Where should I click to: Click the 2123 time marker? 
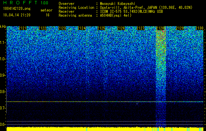[62, 28]
